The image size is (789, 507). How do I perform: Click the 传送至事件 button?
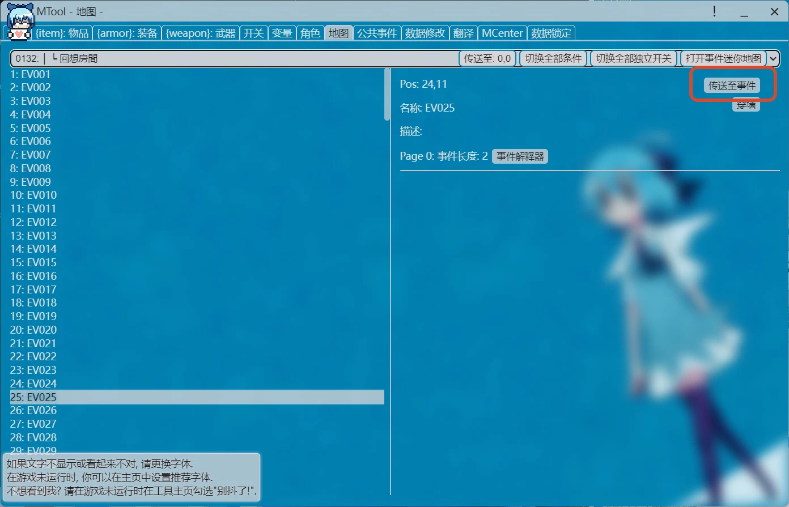(732, 86)
